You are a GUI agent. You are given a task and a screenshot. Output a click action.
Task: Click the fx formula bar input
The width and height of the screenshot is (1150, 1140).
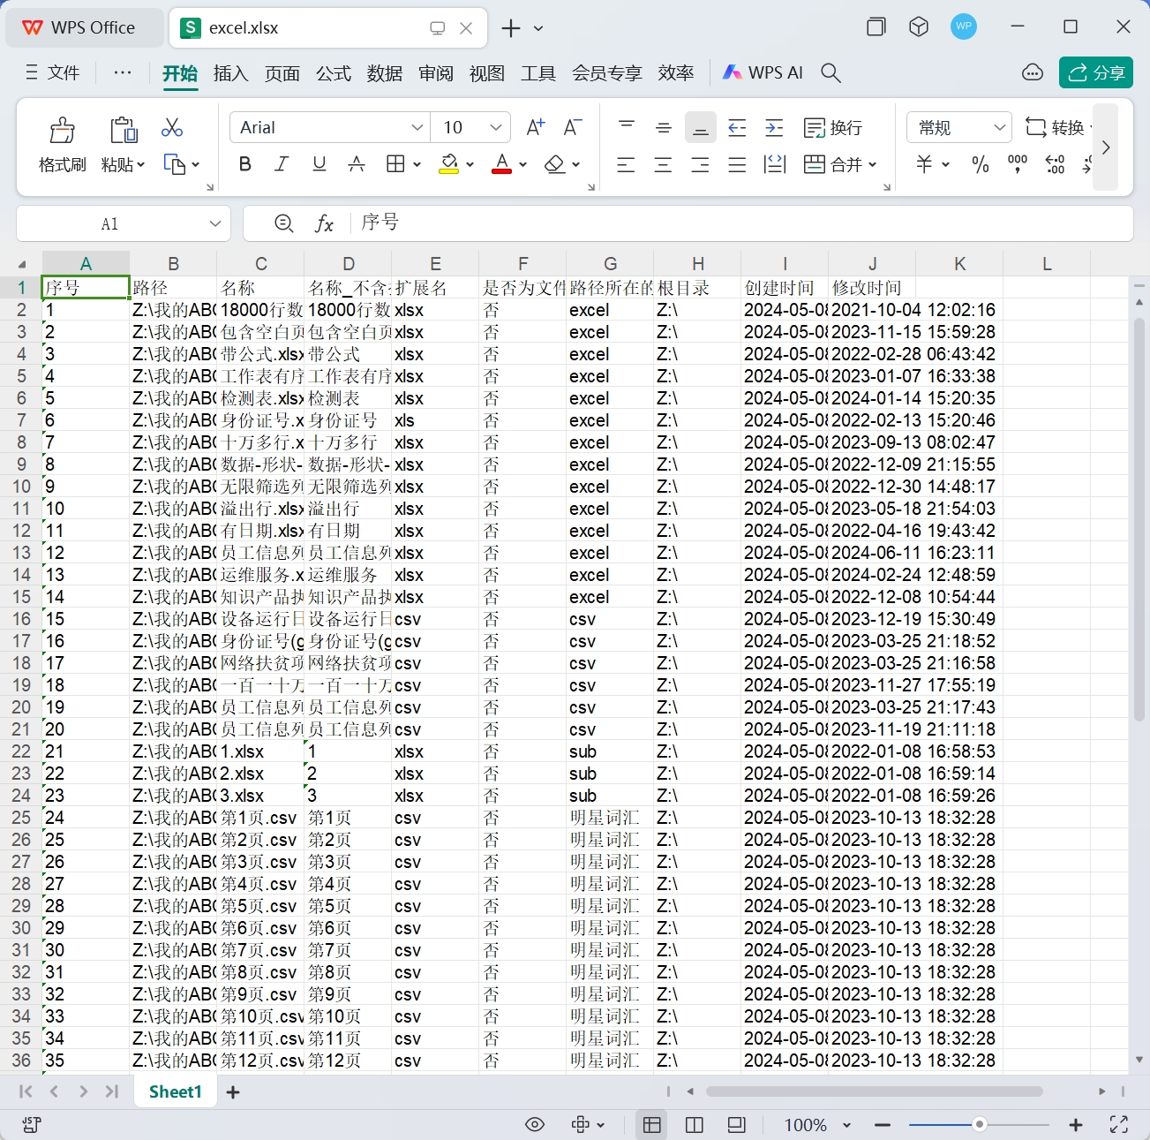324,223
